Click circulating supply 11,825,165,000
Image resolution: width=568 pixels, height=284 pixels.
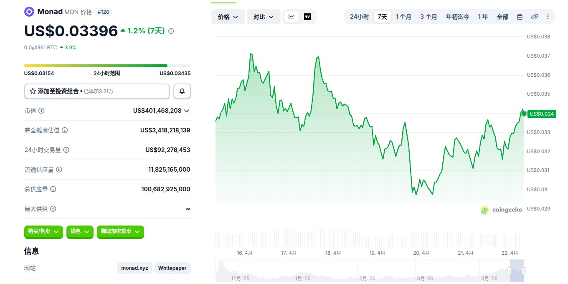coord(169,170)
